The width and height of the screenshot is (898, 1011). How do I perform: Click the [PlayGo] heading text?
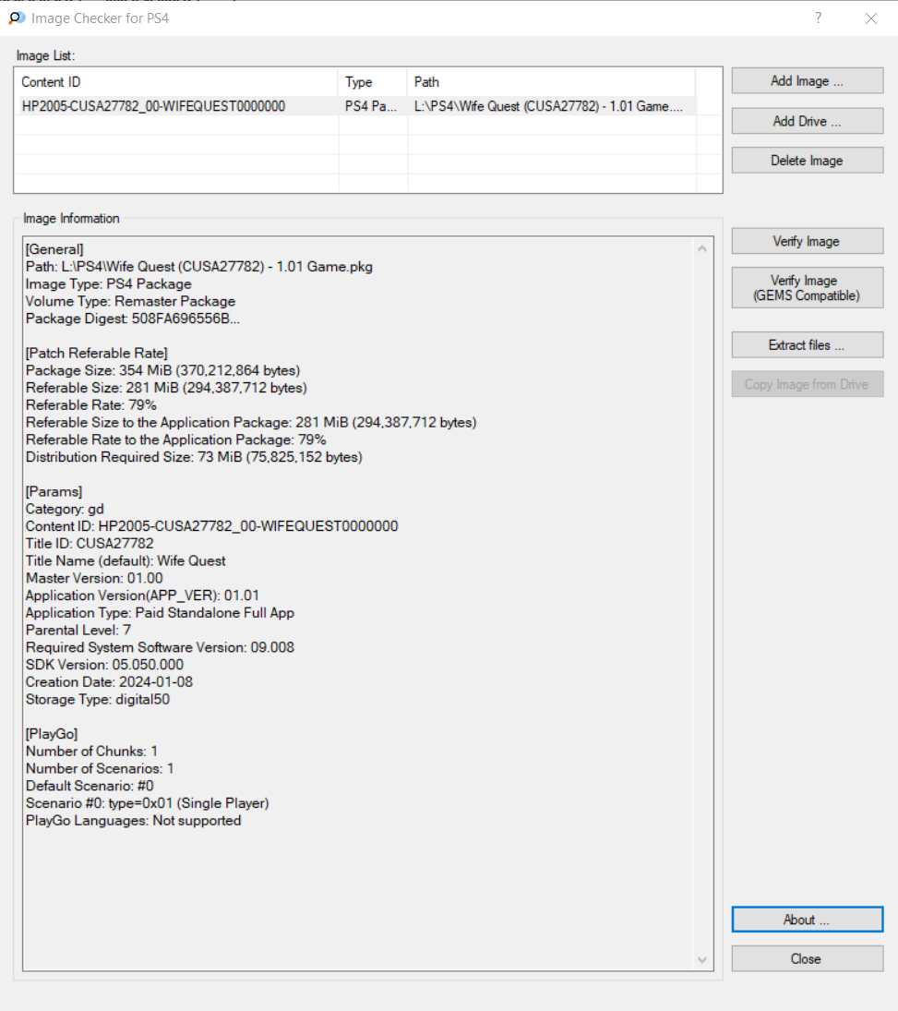[52, 734]
